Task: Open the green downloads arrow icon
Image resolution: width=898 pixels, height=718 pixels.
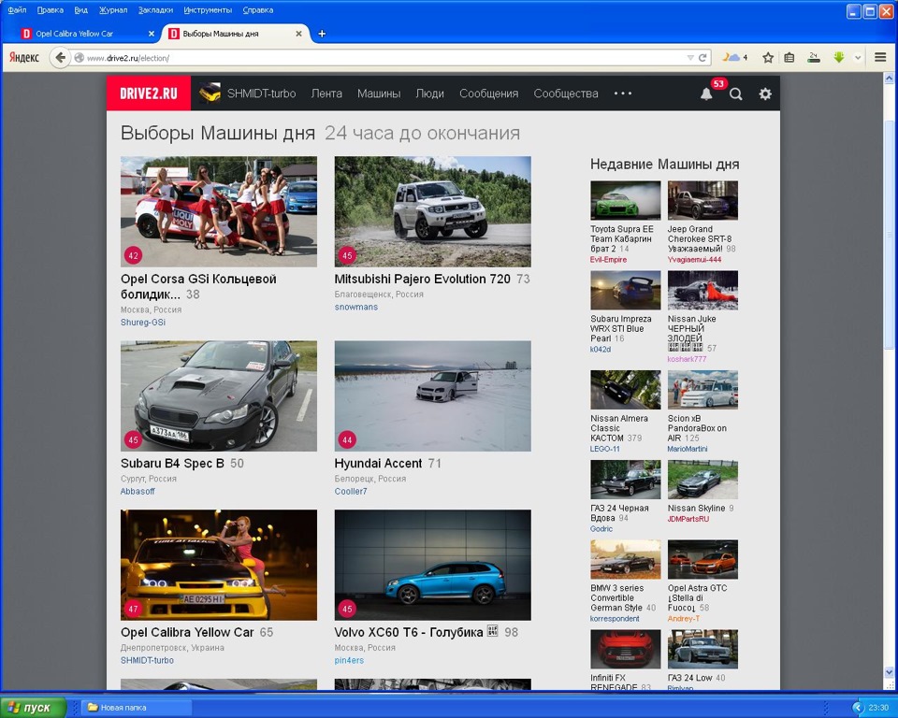Action: [839, 57]
